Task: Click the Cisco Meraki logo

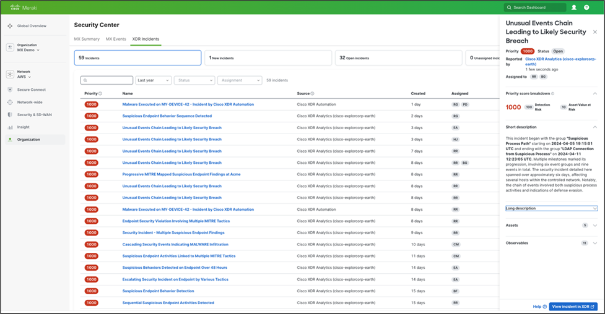Action: tap(23, 7)
